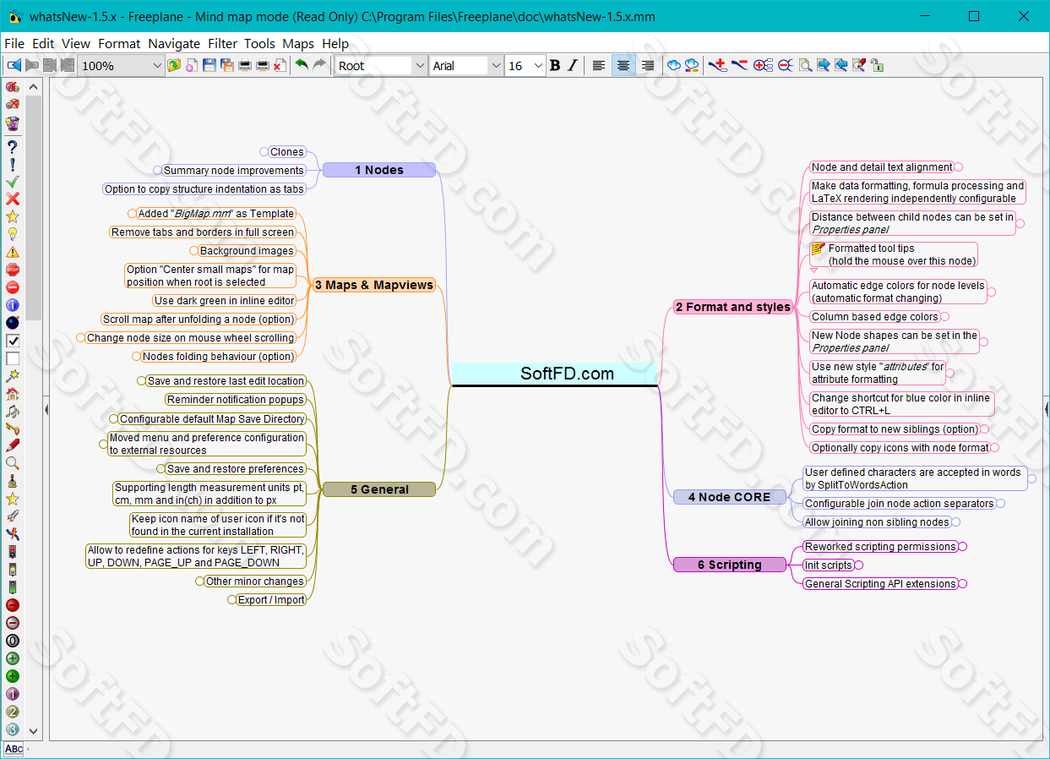Add light bulb idea icon to node
This screenshot has width=1050, height=759.
point(12,234)
